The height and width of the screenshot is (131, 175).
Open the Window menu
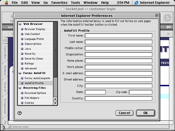[91, 2]
